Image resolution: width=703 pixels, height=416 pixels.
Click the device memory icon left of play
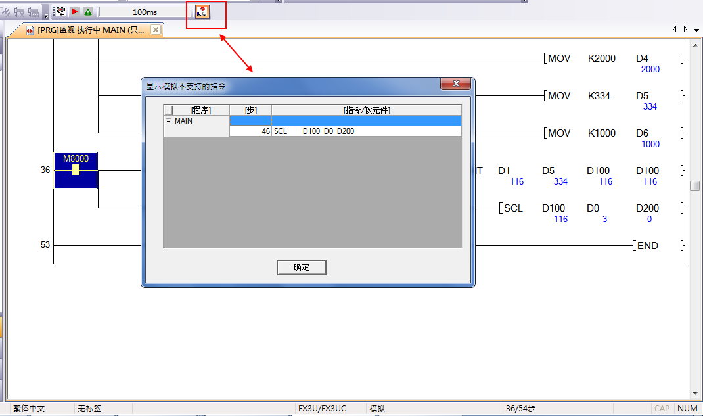[x=60, y=12]
